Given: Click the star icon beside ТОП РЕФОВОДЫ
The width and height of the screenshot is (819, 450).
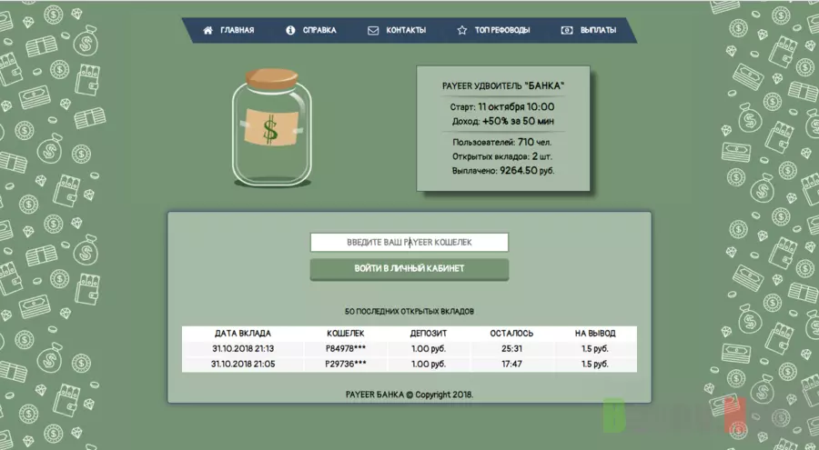Looking at the screenshot, I should (462, 30).
